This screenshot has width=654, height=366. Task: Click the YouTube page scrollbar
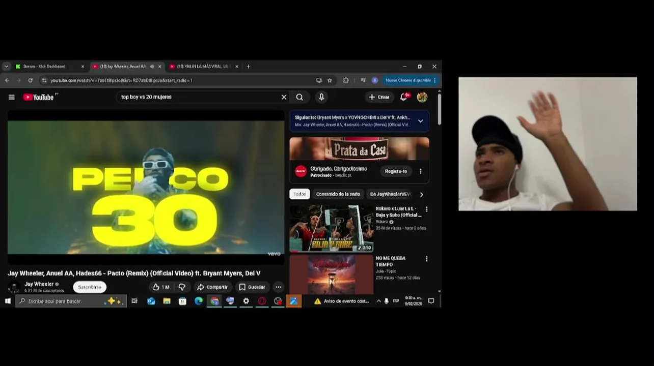[439, 109]
